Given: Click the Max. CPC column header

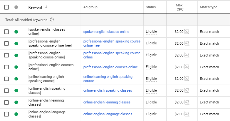Looking at the screenshot, I should click(x=180, y=7).
